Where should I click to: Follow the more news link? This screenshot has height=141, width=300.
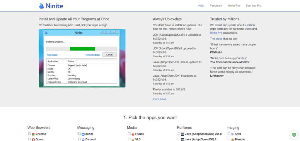tap(159, 99)
